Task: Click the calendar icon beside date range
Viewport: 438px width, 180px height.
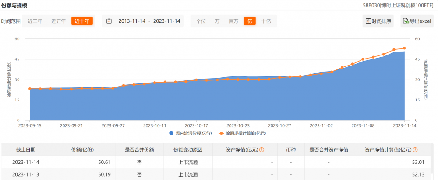Action: (x=109, y=21)
